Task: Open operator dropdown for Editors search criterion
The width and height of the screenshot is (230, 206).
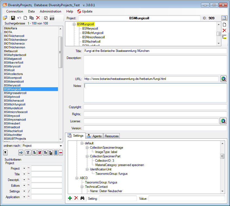Action: click(x=24, y=186)
